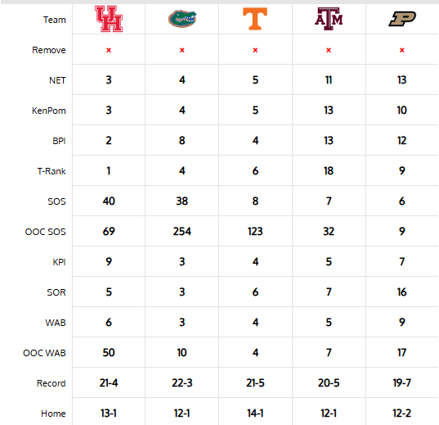
Task: Click the Texas A&M team logo
Action: click(329, 19)
